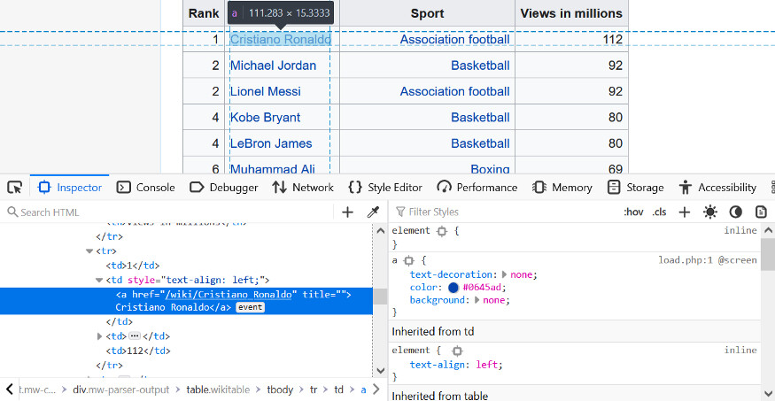Screen dimensions: 775x401
Task: Expand the collapsed td node with ellipsis
Action: [100, 336]
